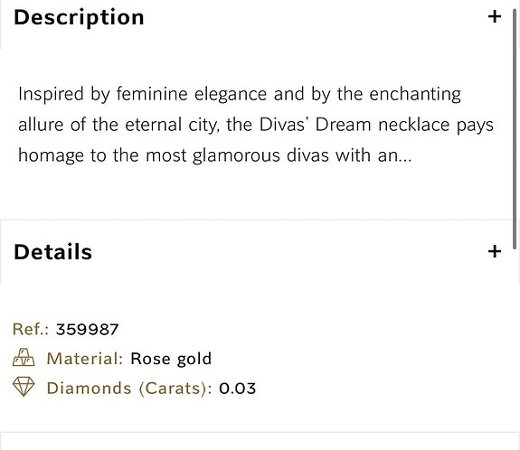Image resolution: width=520 pixels, height=450 pixels.
Task: Click the Ref. label
Action: [x=31, y=330]
